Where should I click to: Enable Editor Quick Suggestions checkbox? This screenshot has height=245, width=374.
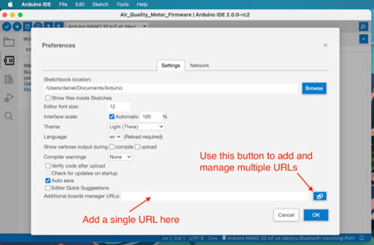point(48,188)
